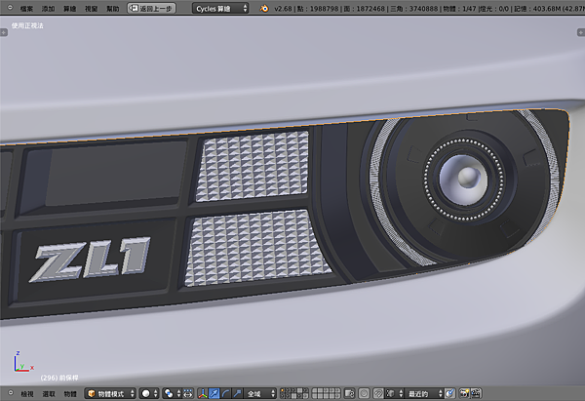Open the 檔案 (File) menu

pyautogui.click(x=26, y=8)
